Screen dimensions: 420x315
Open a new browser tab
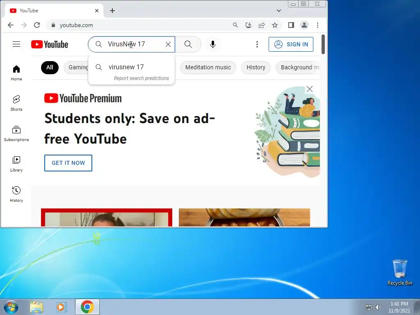[112, 11]
